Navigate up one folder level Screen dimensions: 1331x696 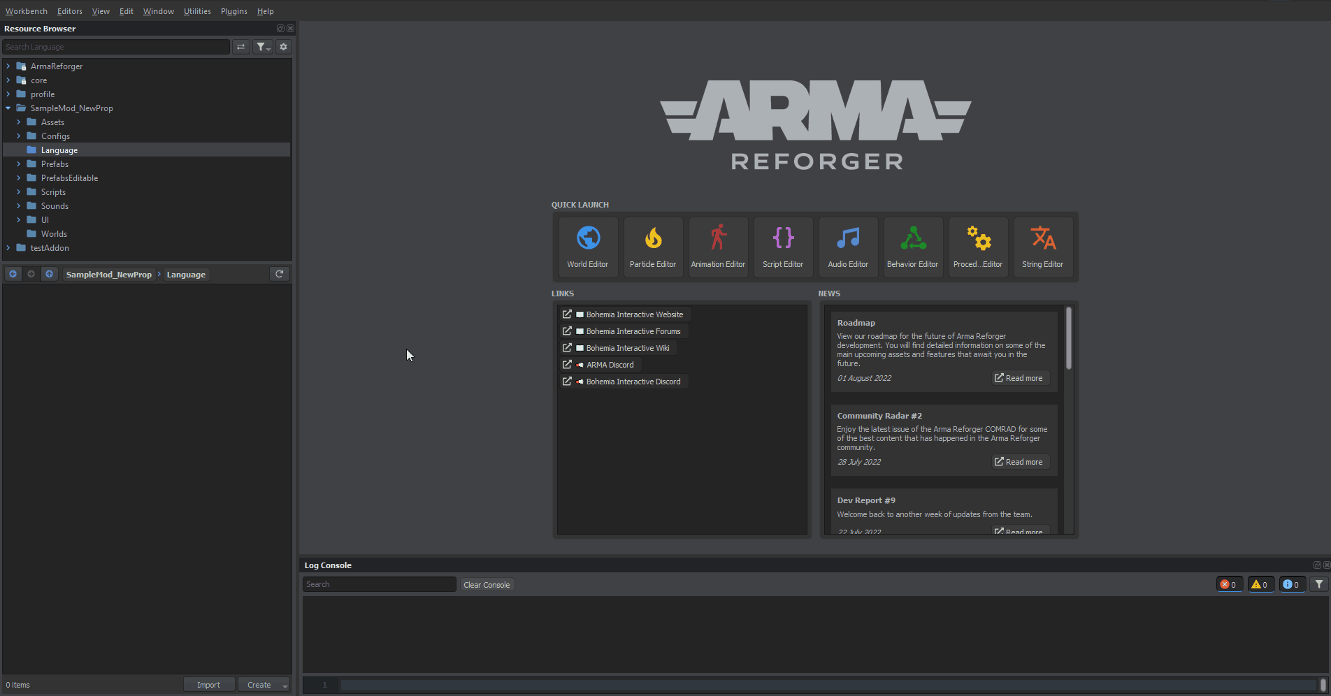(x=49, y=274)
